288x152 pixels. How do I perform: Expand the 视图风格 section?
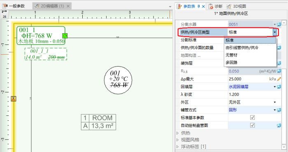[x=178, y=140]
